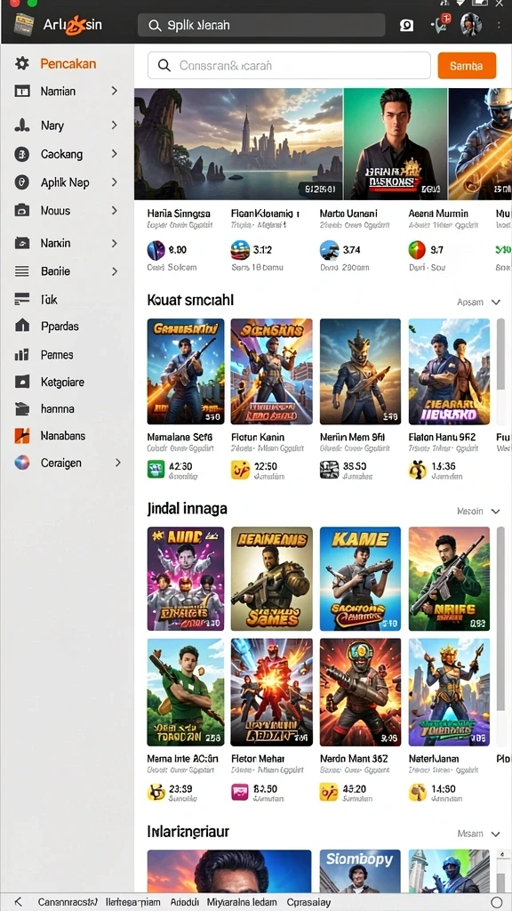Click the notification icon with red badge
This screenshot has width=512, height=911.
click(441, 24)
